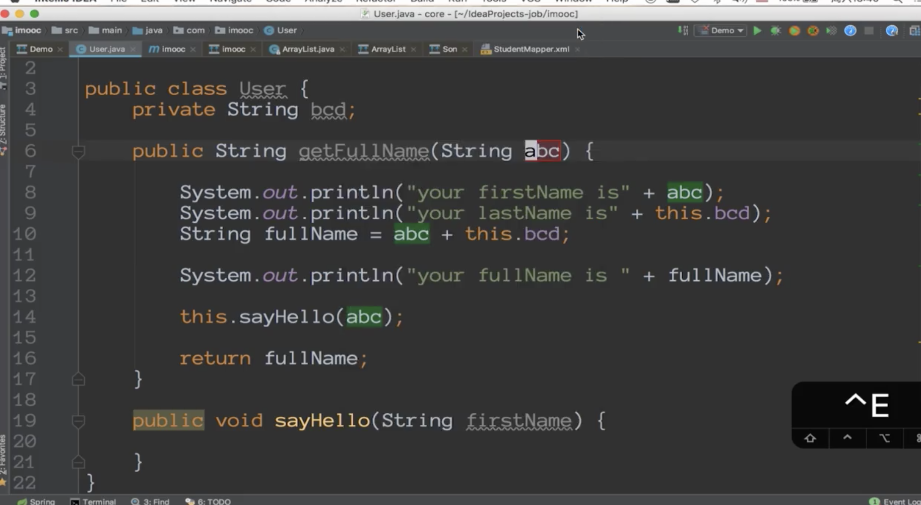
Task: Open the Terminal tool window
Action: [94, 501]
